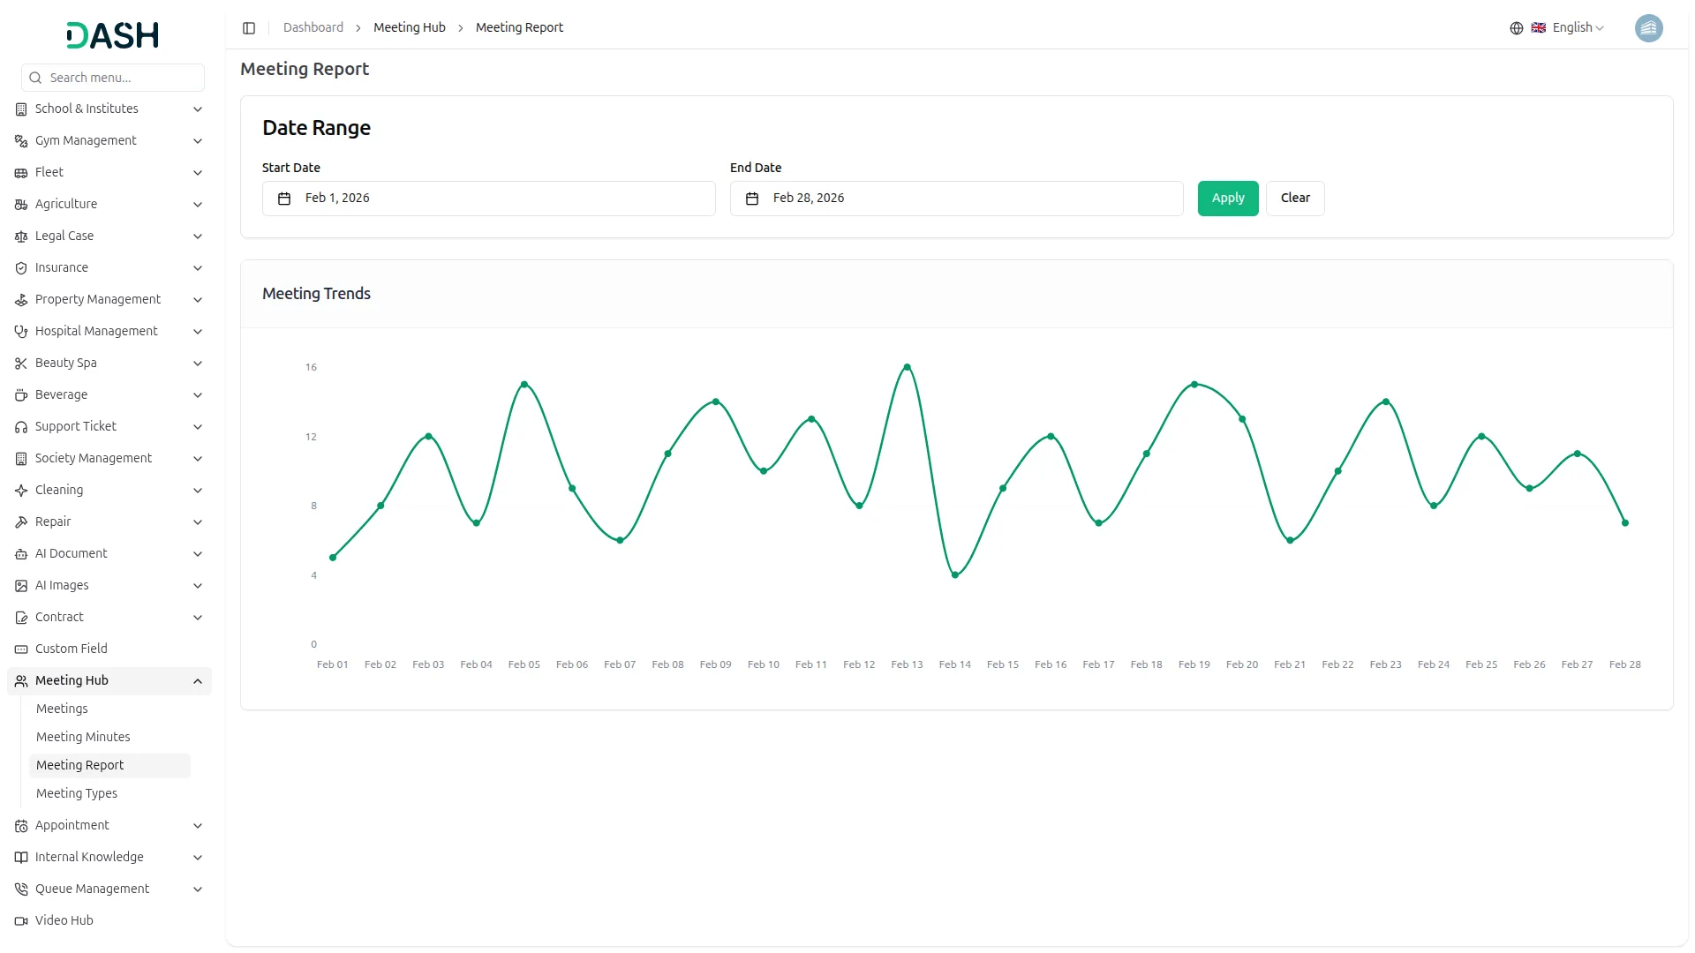This screenshot has height=953, width=1695.
Task: Expand the Hospital Management chevron
Action: pyautogui.click(x=198, y=331)
